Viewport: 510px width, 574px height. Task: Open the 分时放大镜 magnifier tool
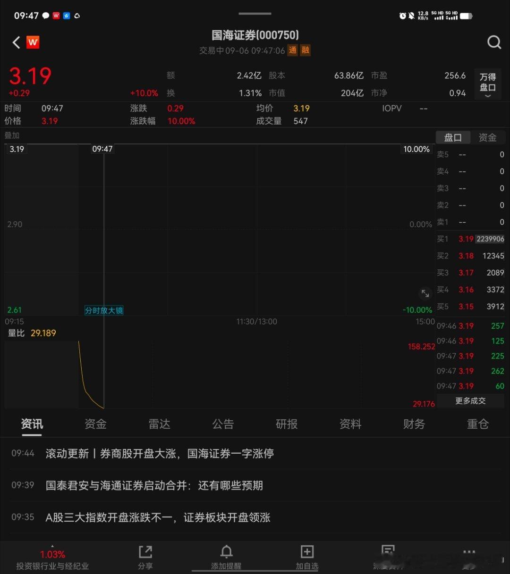[104, 310]
